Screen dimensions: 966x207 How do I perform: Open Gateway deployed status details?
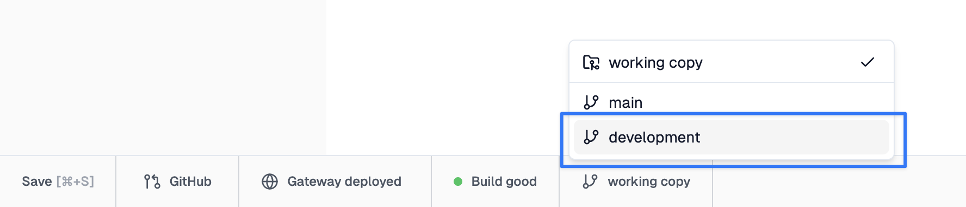coord(335,182)
